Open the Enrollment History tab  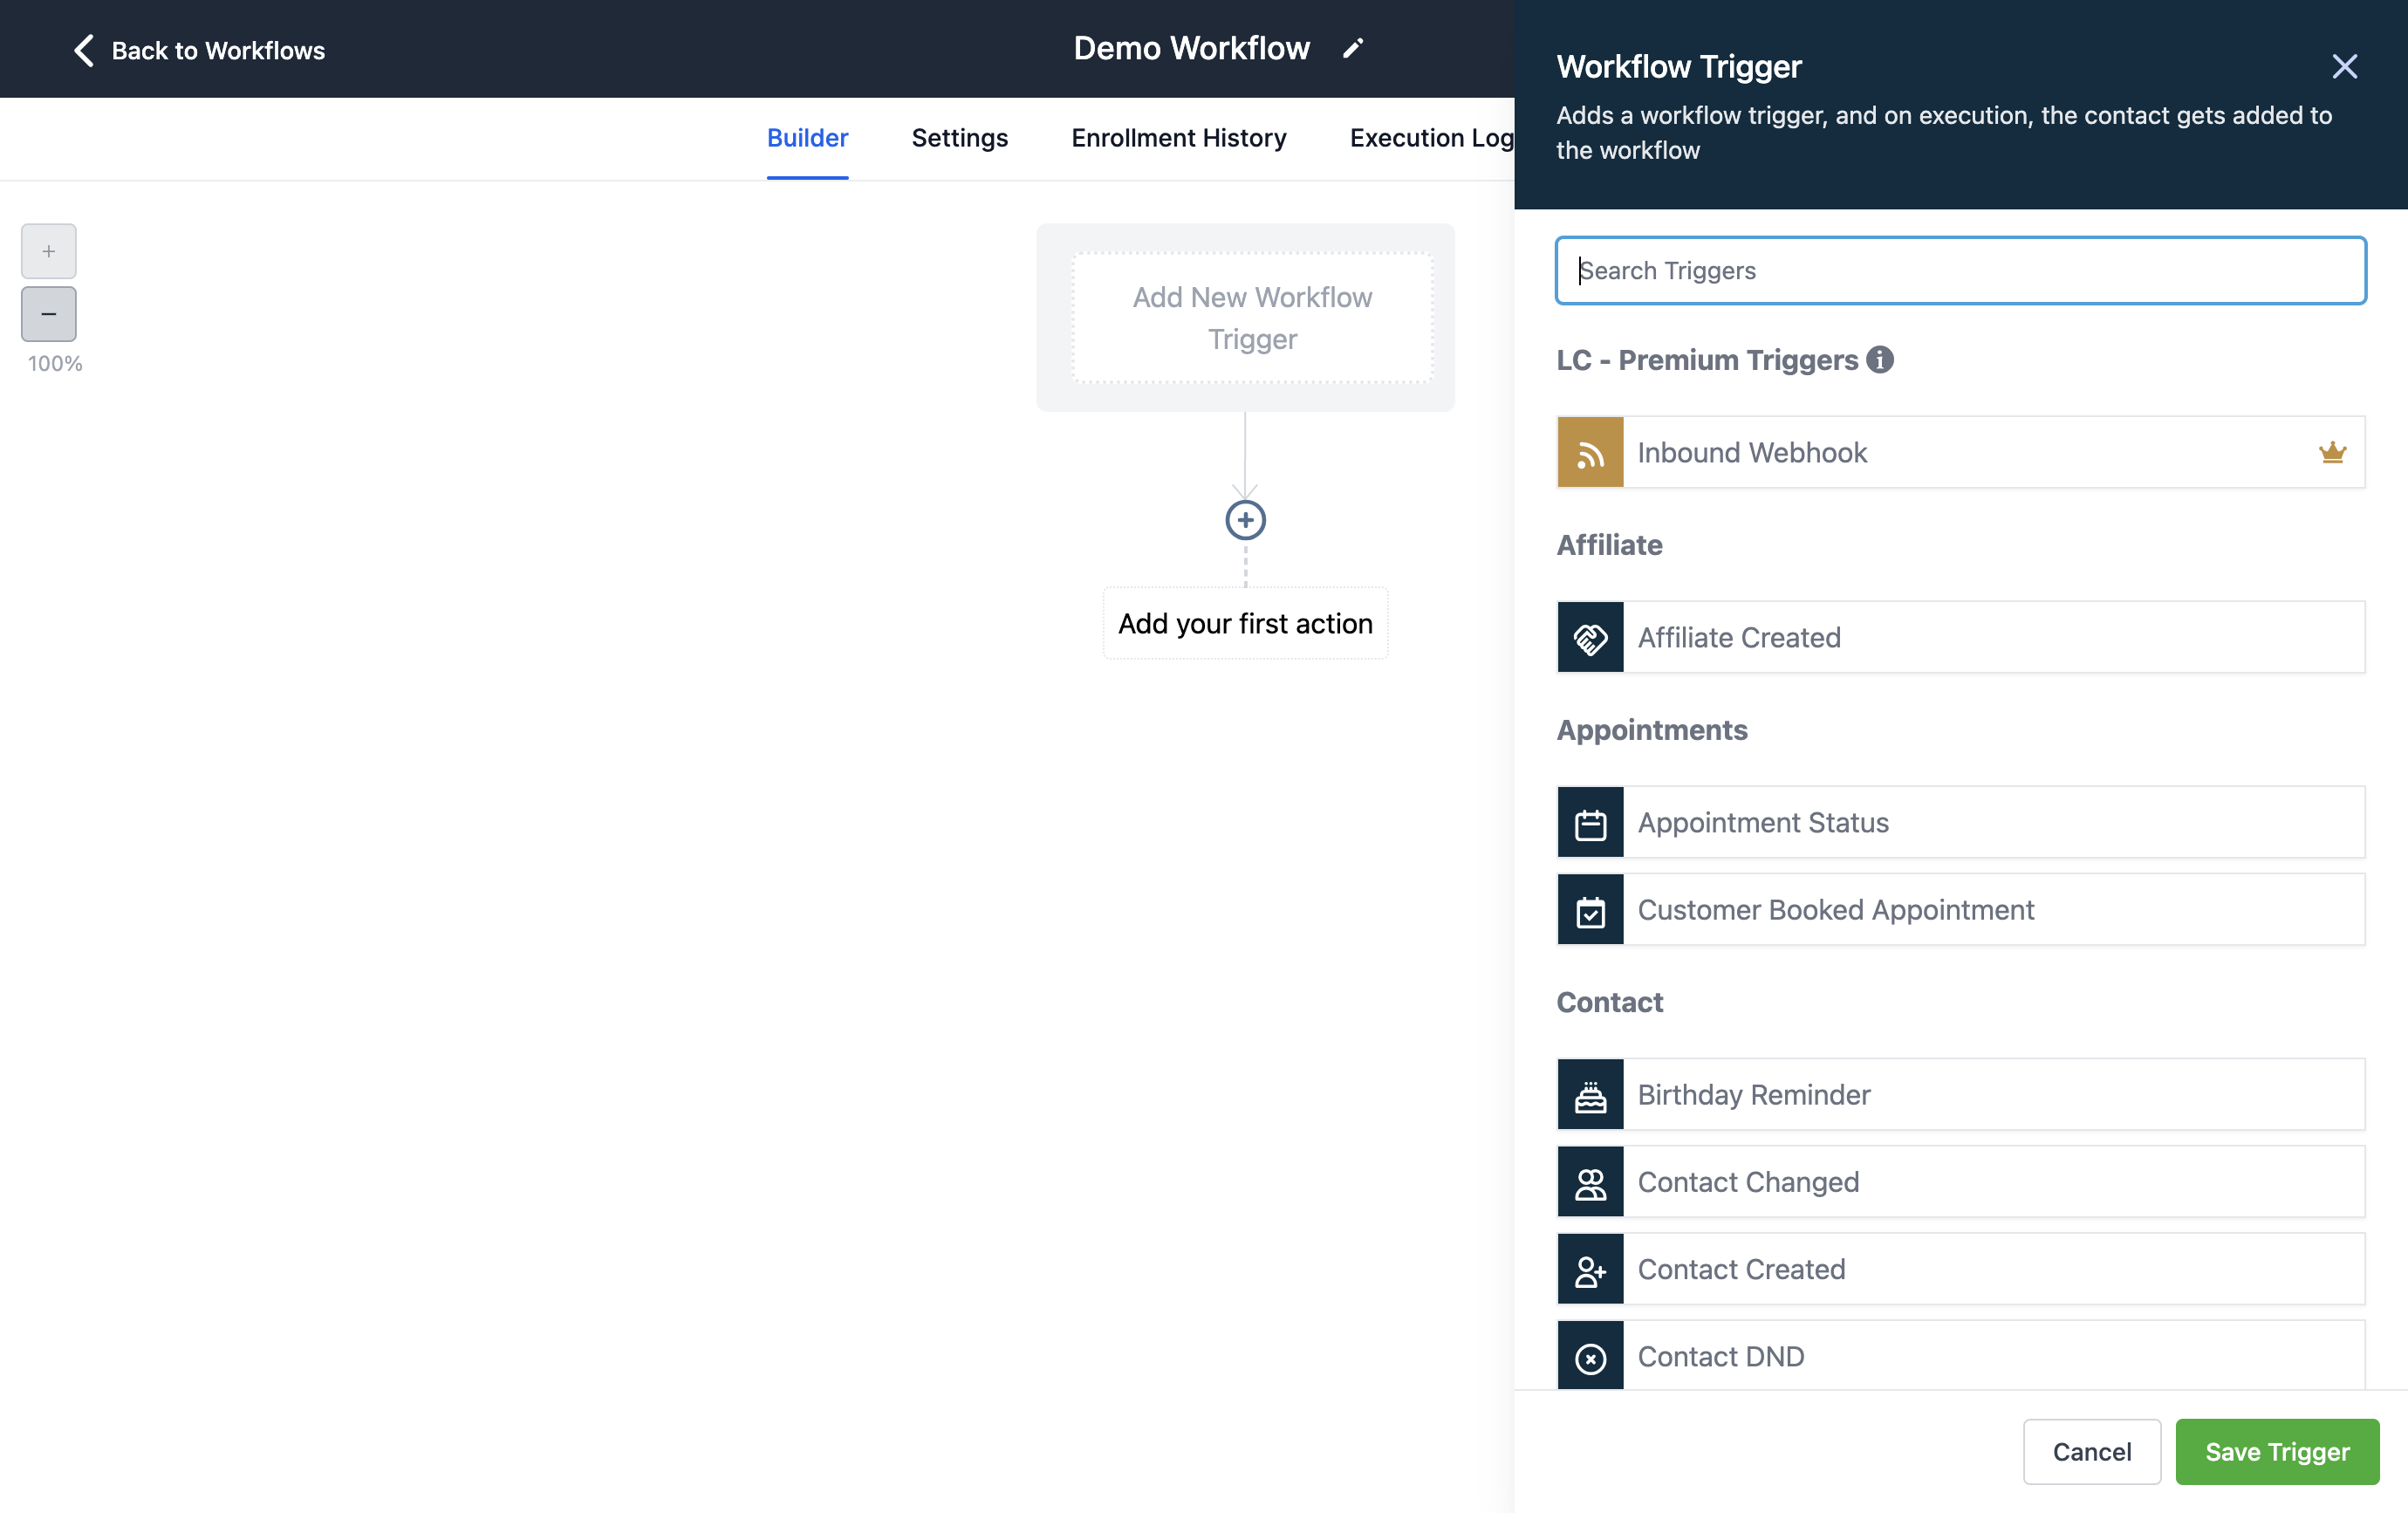click(1178, 138)
